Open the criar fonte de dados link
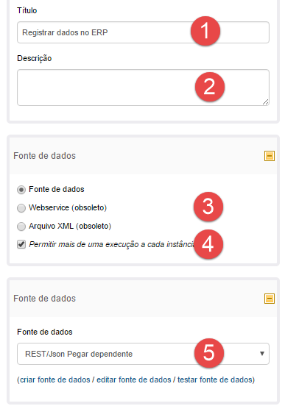 [55, 380]
